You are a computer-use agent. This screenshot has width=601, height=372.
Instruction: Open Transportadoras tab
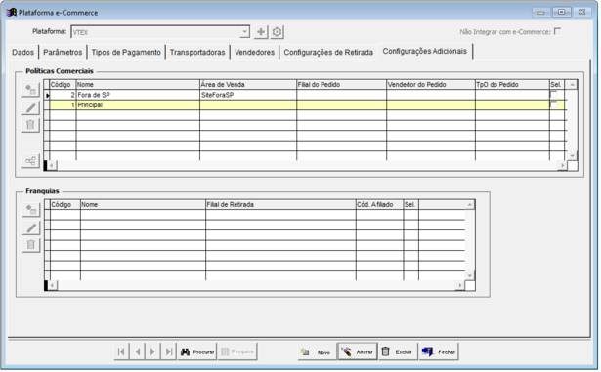click(x=197, y=52)
